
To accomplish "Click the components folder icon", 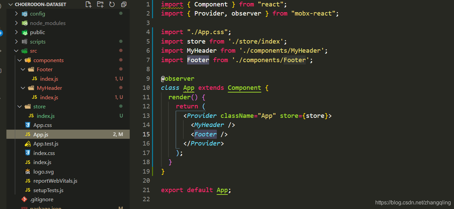I will click(28, 60).
